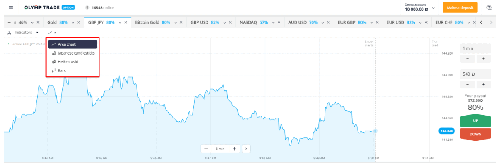Select Japanese candlesticks chart type

[73, 53]
